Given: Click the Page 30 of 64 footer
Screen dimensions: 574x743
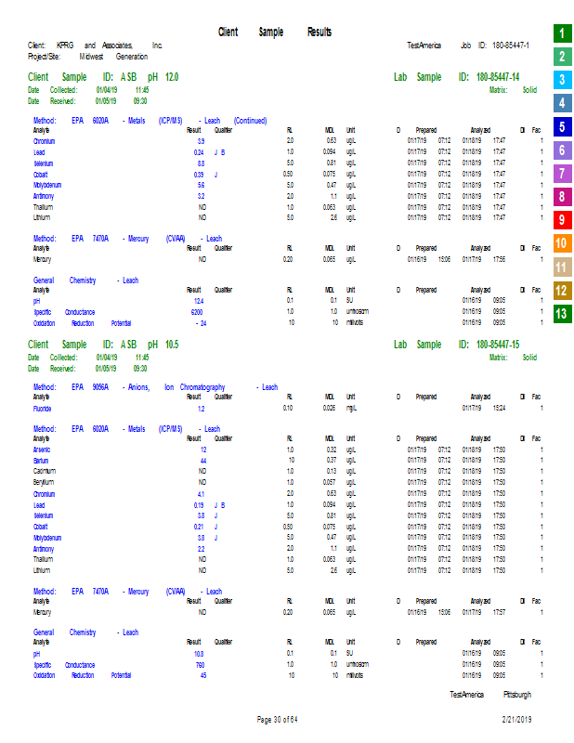Looking at the screenshot, I should click(277, 719).
